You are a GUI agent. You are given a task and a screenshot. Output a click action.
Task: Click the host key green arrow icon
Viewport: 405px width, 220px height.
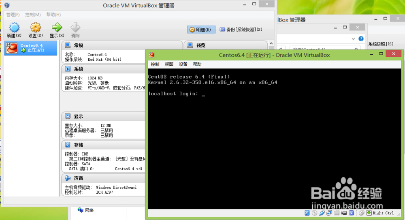(369, 213)
